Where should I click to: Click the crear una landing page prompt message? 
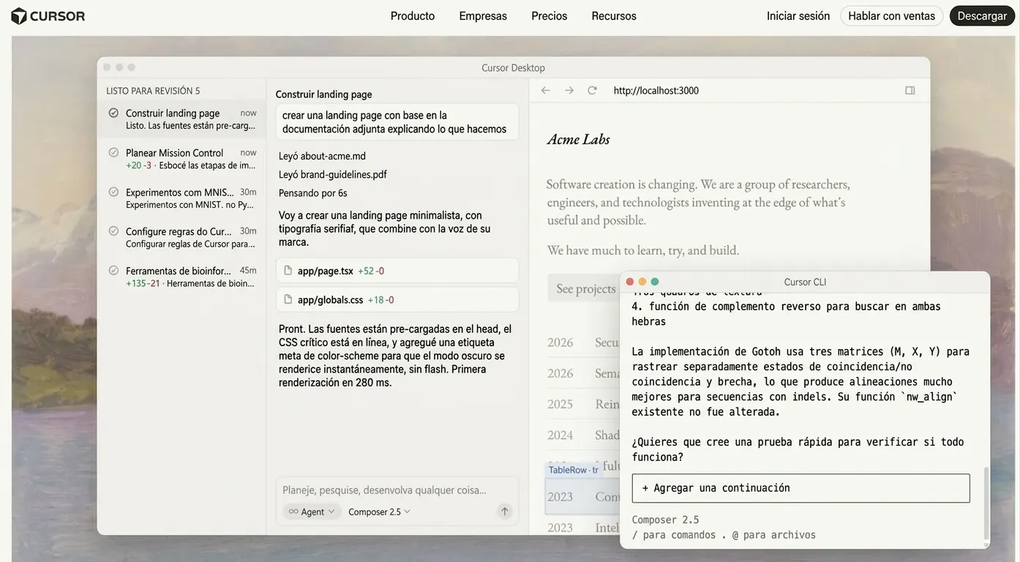tap(397, 121)
